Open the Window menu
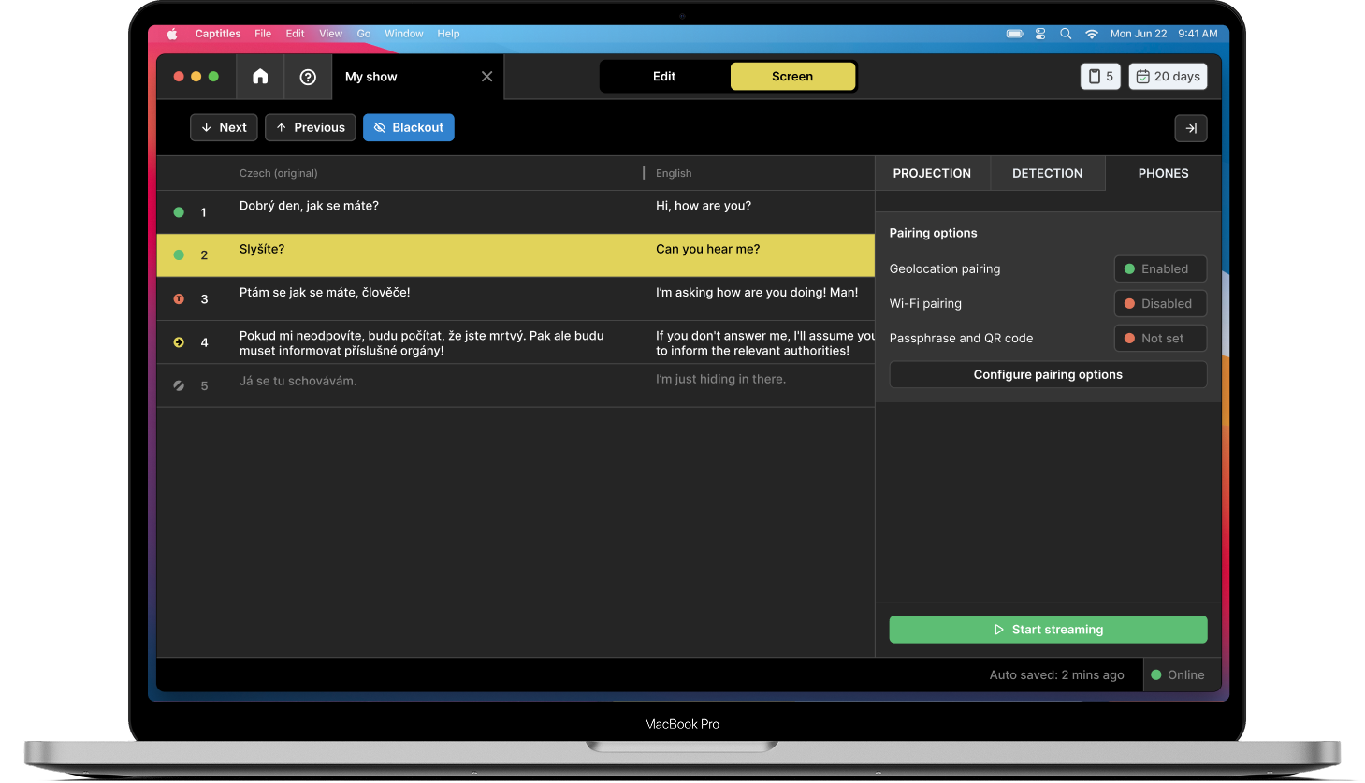 point(404,34)
